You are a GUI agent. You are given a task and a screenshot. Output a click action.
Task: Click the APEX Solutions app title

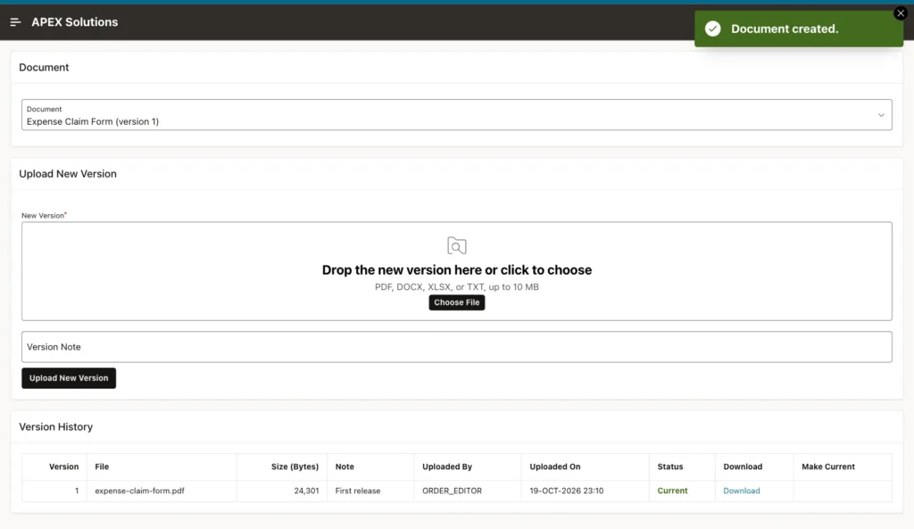pos(75,22)
